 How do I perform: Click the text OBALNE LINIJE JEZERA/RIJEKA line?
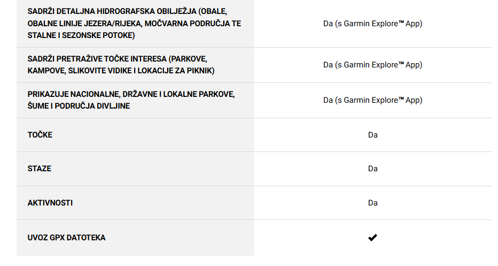click(134, 24)
